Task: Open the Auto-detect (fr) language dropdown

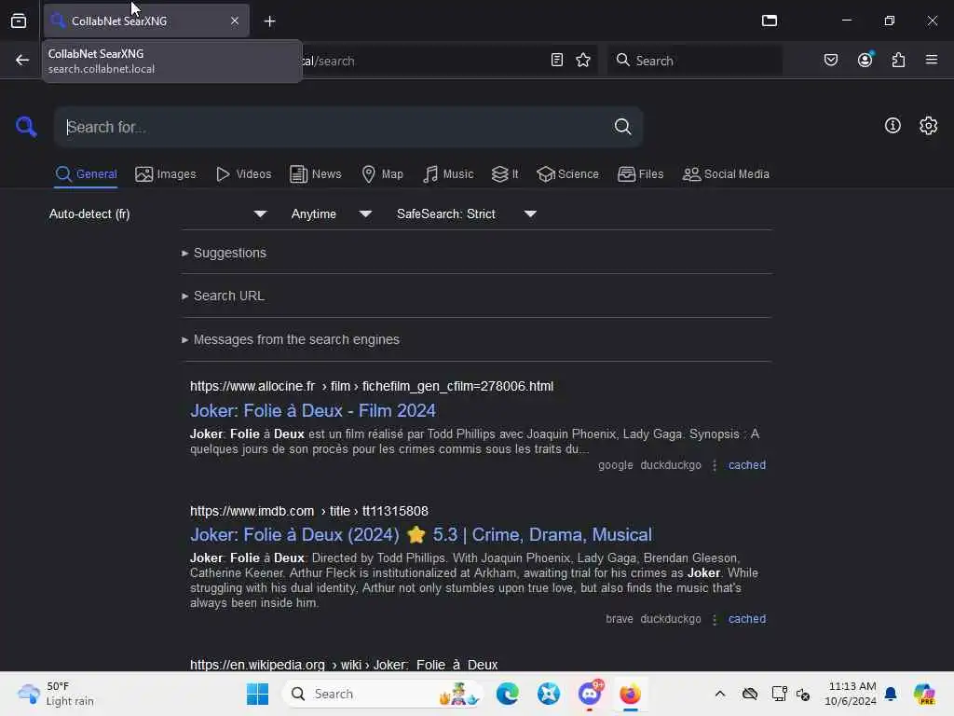Action: (x=158, y=213)
